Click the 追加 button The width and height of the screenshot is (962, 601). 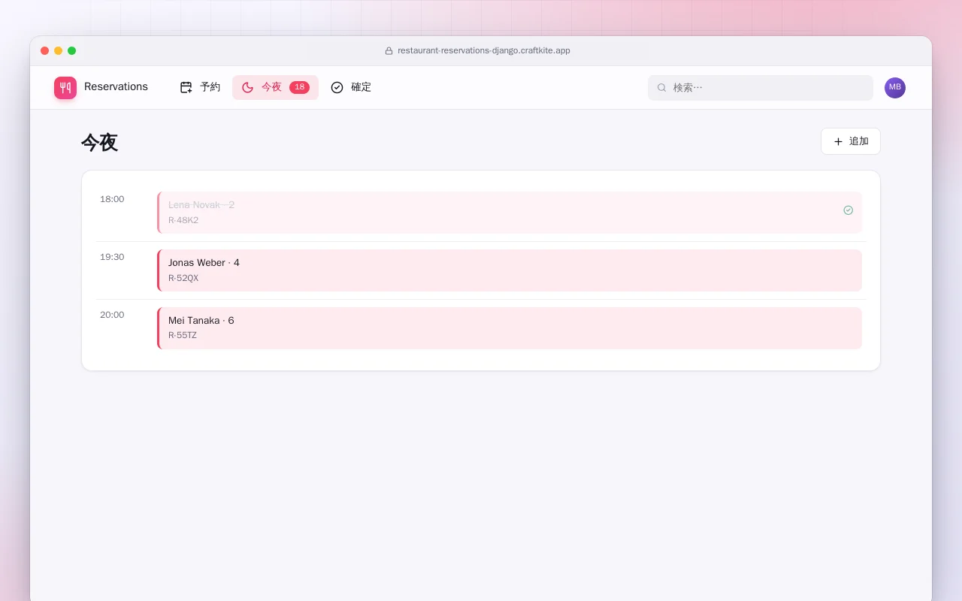851,141
